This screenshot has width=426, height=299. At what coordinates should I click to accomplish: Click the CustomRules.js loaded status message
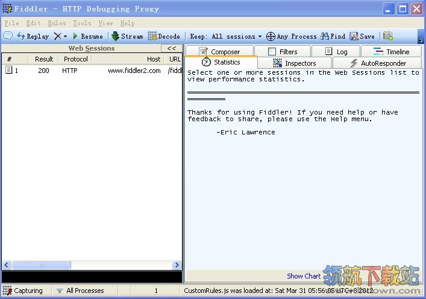(x=278, y=291)
